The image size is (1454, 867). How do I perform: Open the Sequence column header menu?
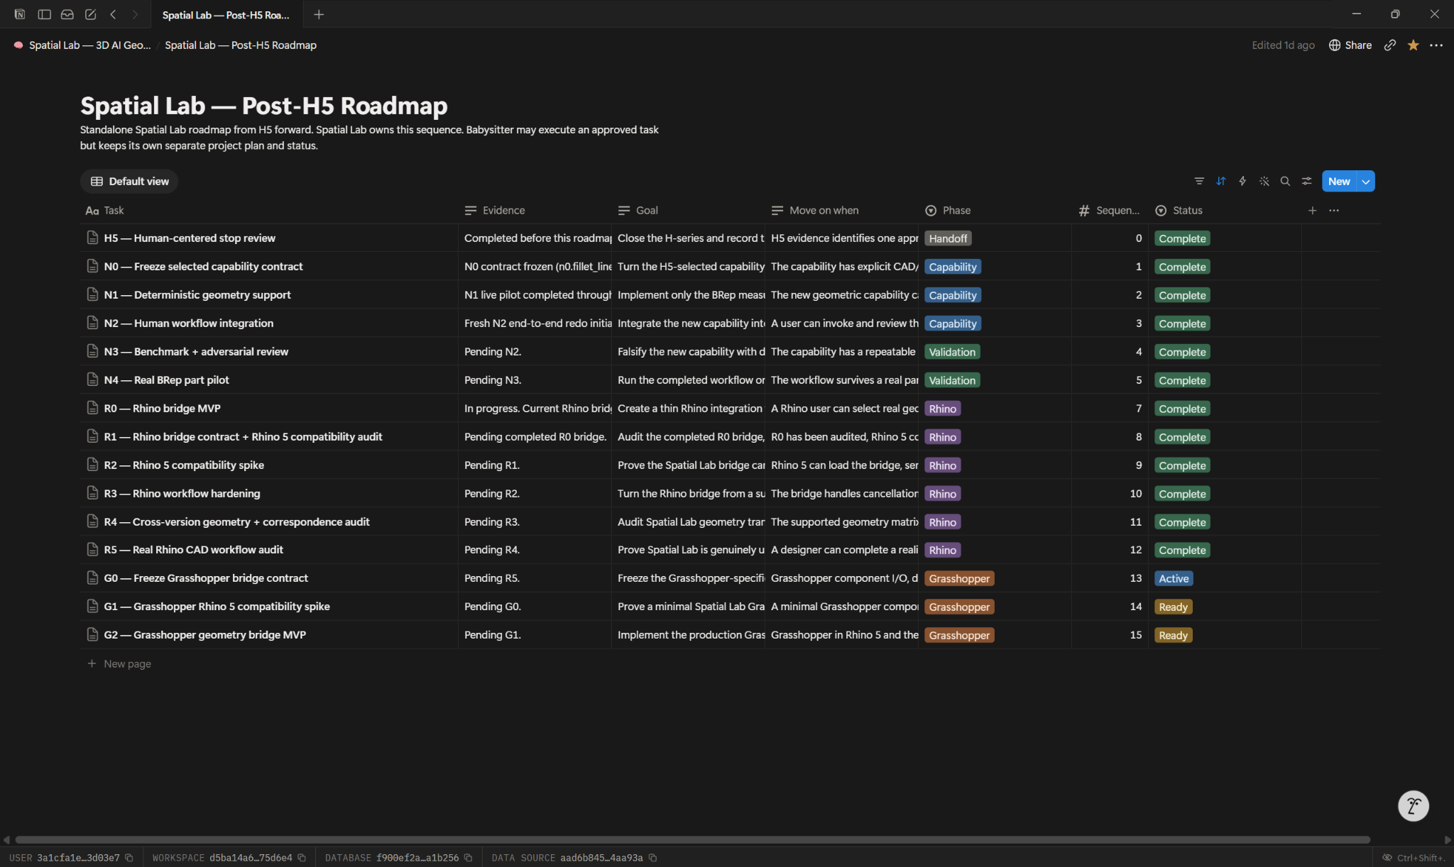tap(1110, 210)
